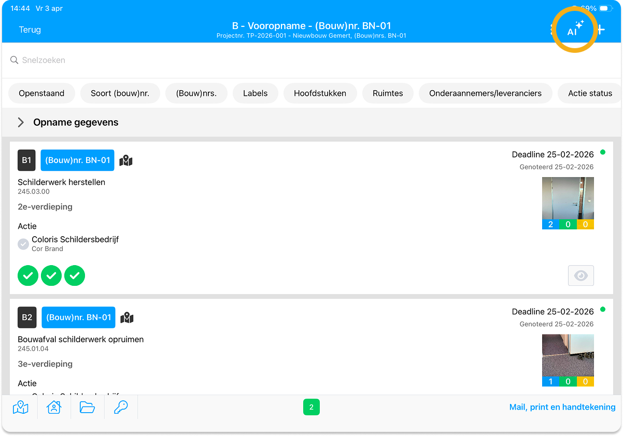Go back using Terug
The height and width of the screenshot is (436, 623).
coord(30,30)
